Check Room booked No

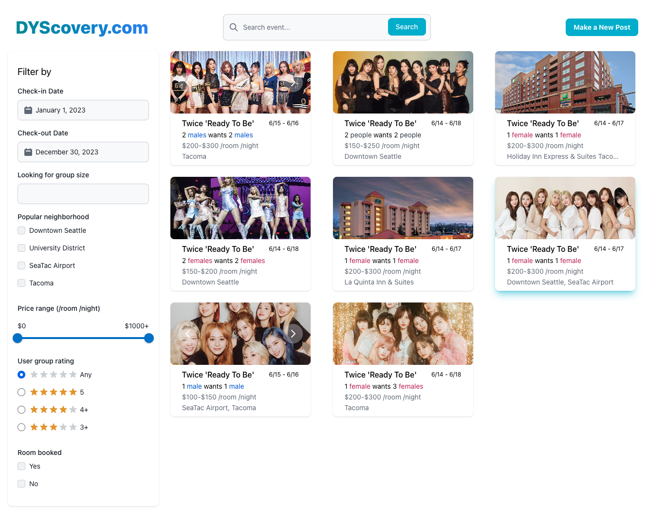[21, 484]
